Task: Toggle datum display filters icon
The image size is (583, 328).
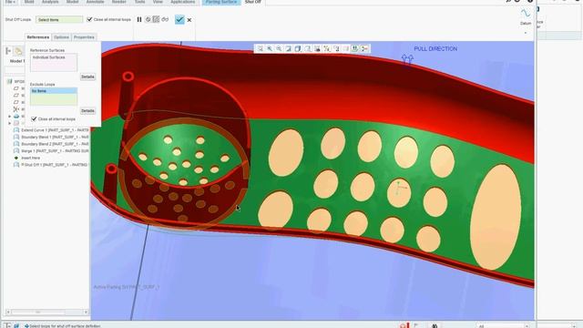Action: pyautogui.click(x=327, y=48)
